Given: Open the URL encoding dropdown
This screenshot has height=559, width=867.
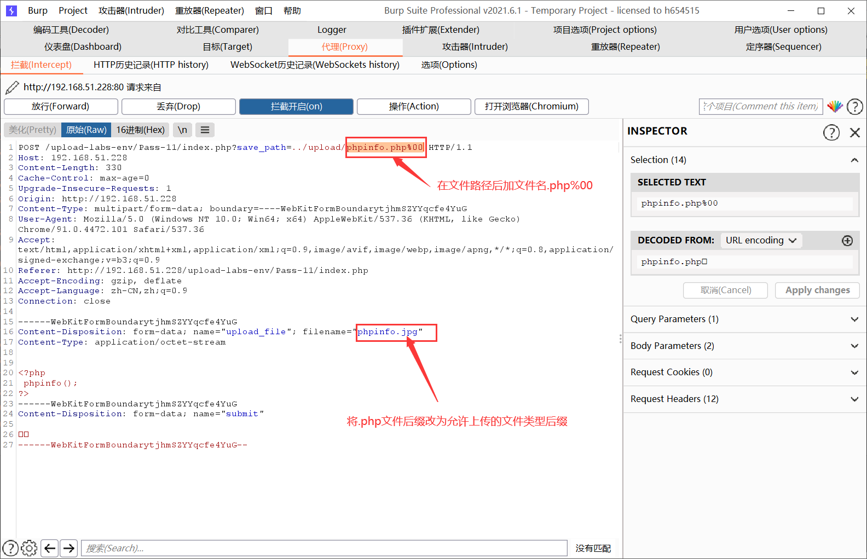Looking at the screenshot, I should pos(761,241).
